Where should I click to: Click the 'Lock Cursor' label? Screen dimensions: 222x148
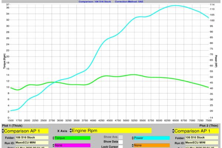[110, 147]
